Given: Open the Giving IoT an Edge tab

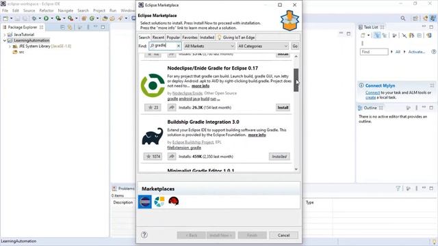Looking at the screenshot, I should 235,38.
